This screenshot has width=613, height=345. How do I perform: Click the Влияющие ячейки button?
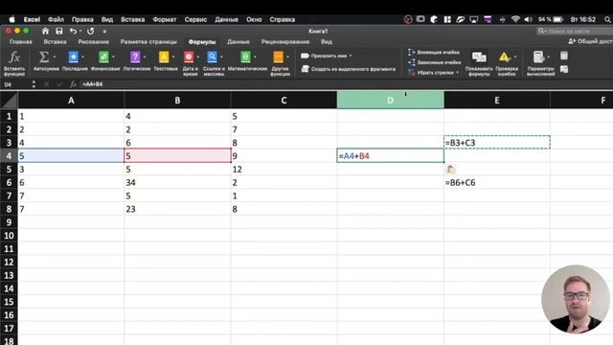tap(434, 52)
